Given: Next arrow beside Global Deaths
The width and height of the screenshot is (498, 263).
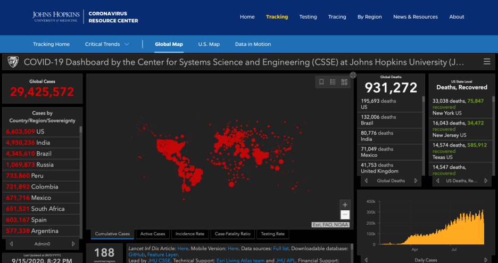Looking at the screenshot, I should pos(416,180).
